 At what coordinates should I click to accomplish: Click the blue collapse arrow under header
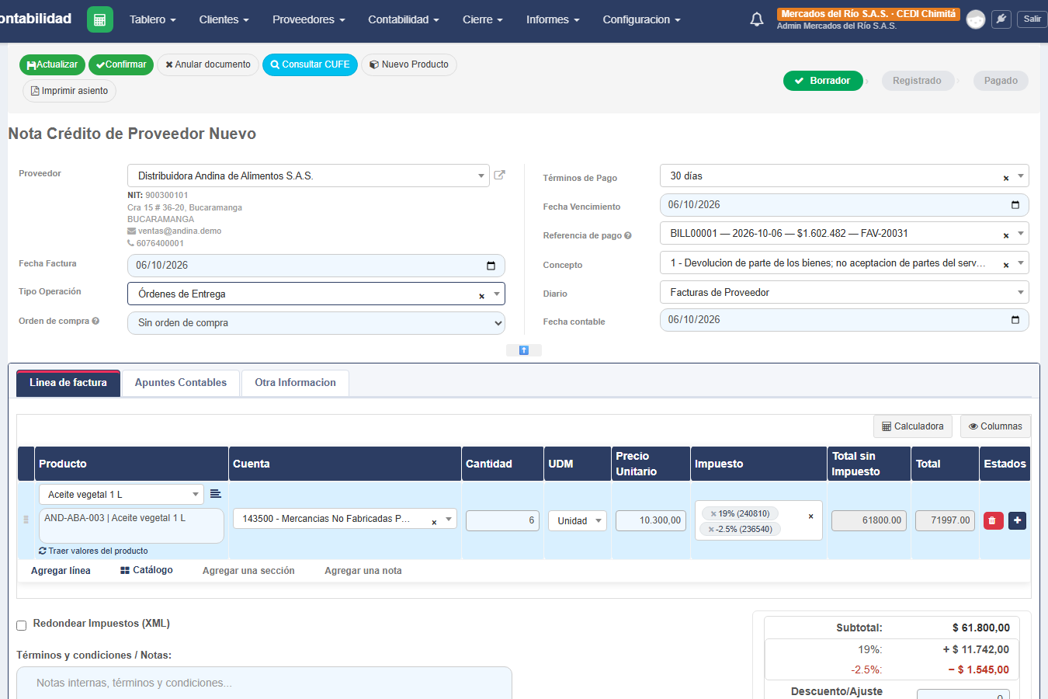point(524,350)
